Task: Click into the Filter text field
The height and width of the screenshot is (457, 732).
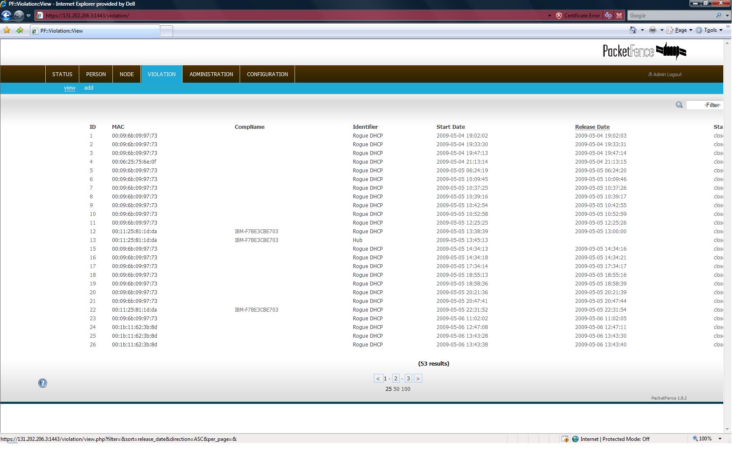Action: click(x=704, y=105)
